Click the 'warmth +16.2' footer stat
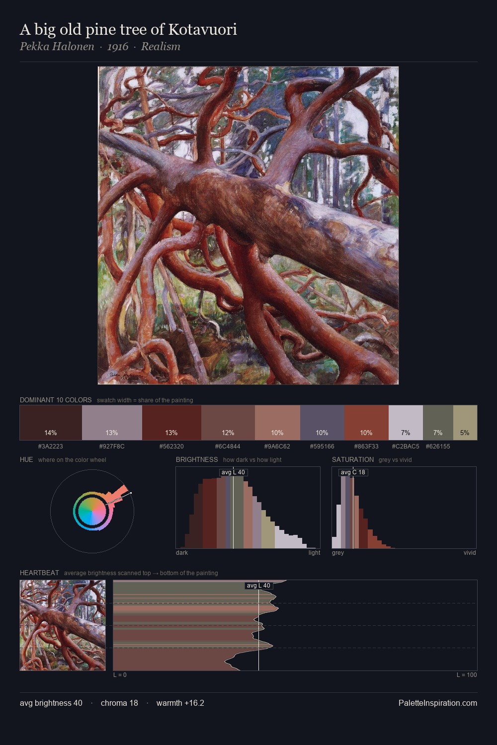 [x=180, y=703]
